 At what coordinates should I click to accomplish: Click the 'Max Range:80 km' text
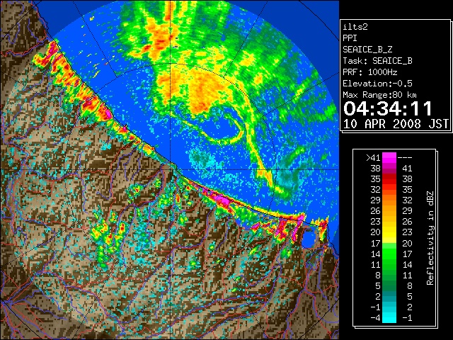379,95
